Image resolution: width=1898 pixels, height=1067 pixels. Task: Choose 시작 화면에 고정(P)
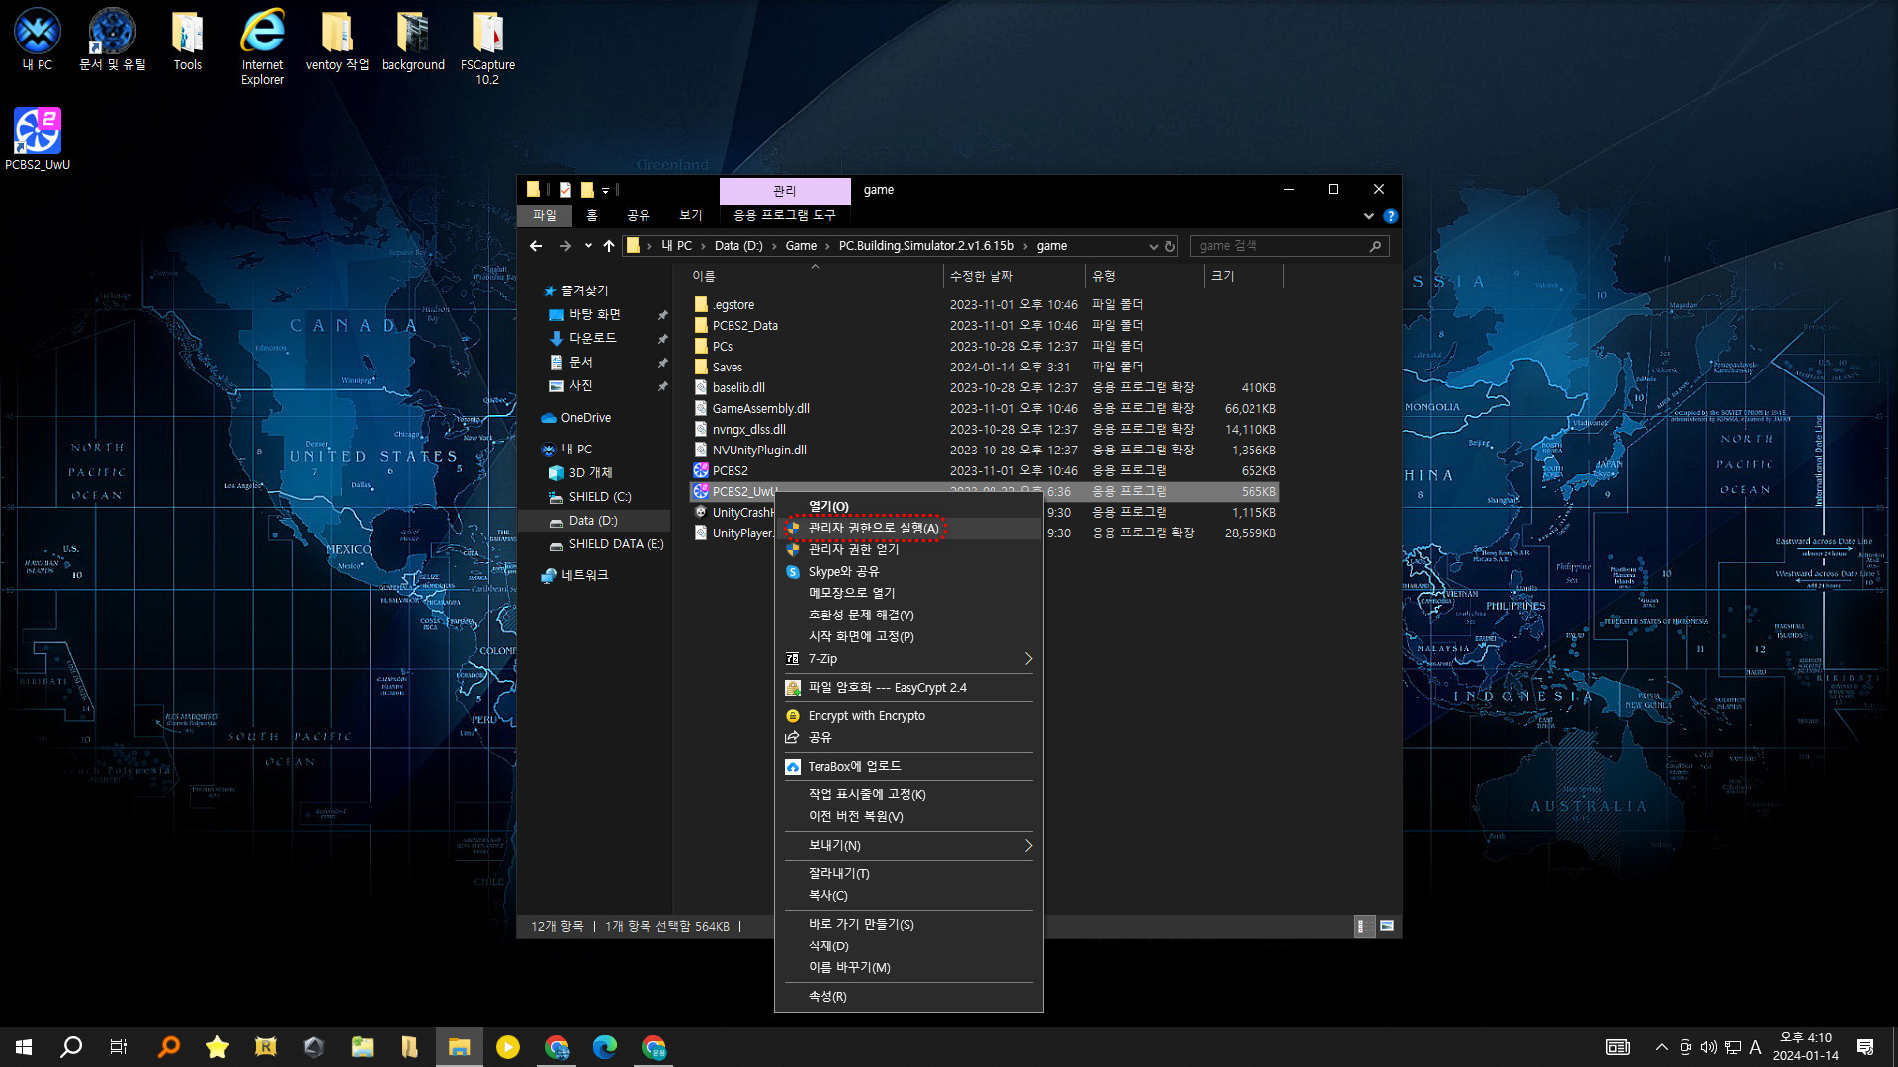pyautogui.click(x=908, y=637)
